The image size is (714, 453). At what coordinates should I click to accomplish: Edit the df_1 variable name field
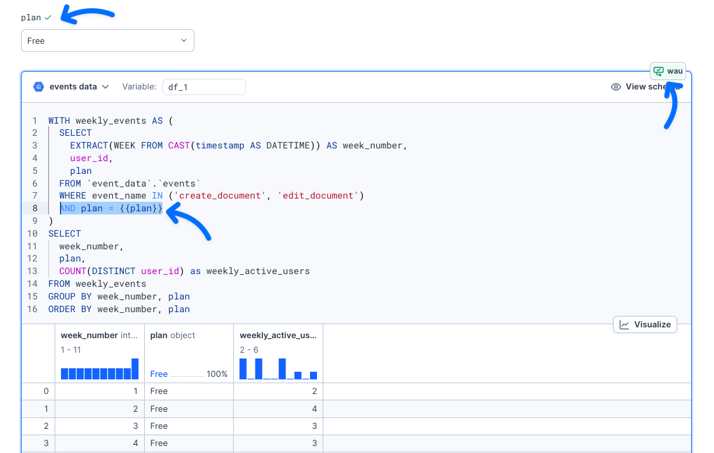click(203, 87)
